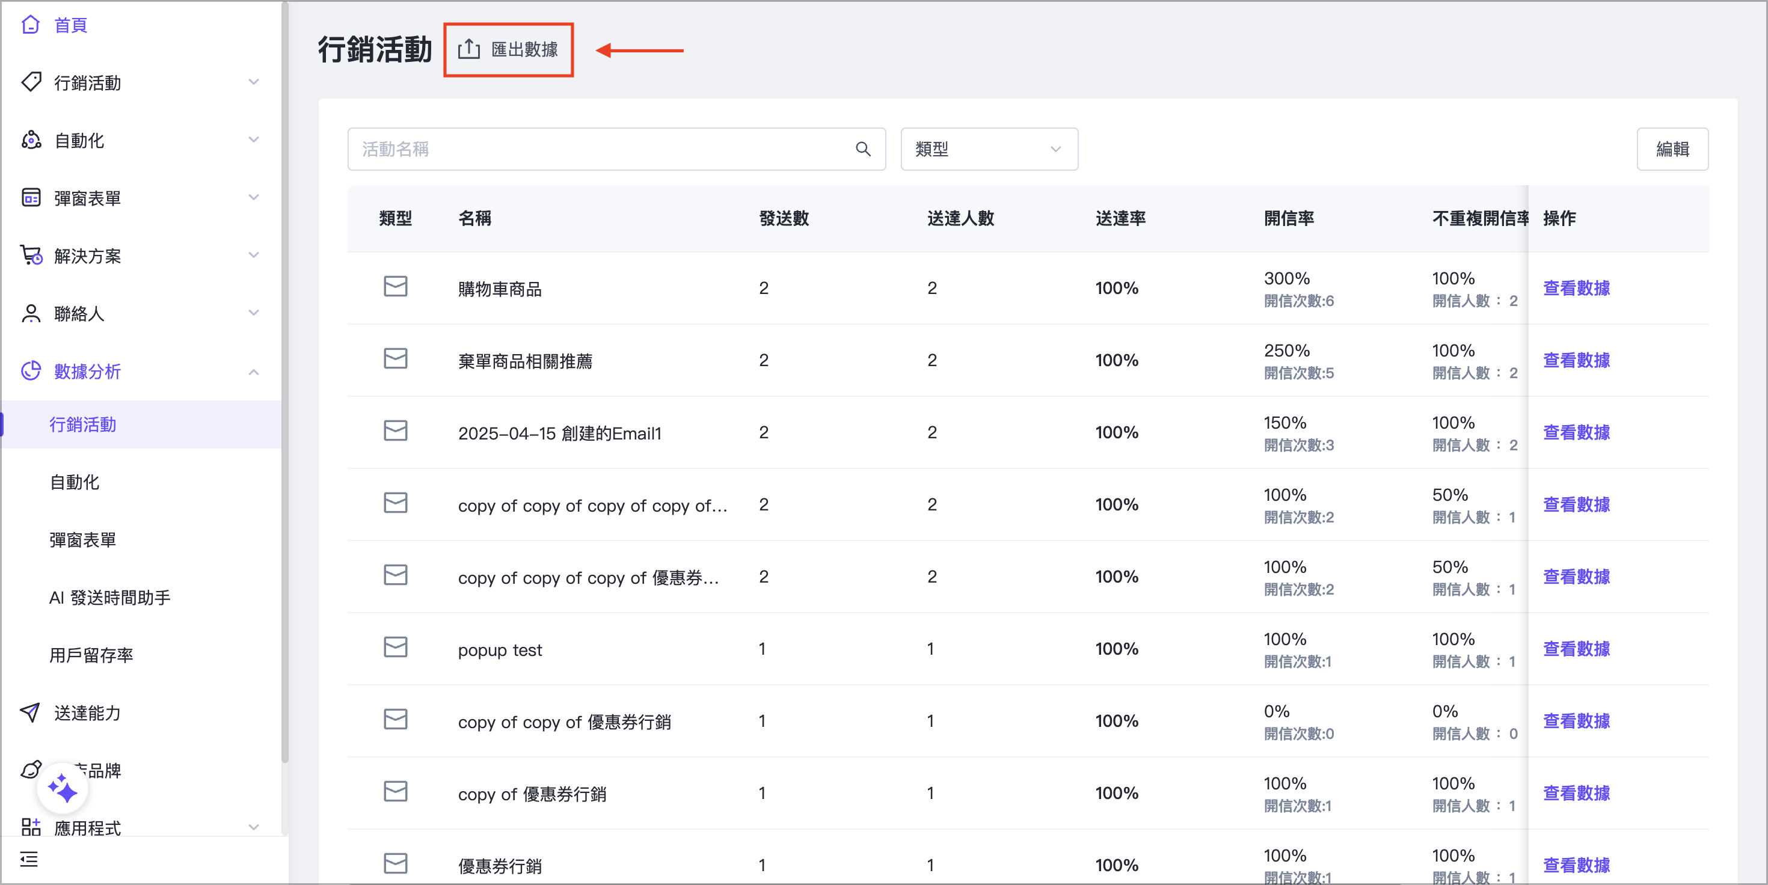The height and width of the screenshot is (885, 1768).
Task: Click the 匯出數據 export button
Action: click(x=509, y=49)
